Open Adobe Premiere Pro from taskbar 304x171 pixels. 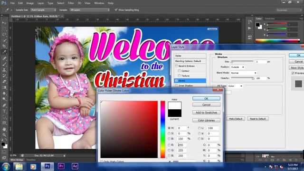[x=61, y=166]
